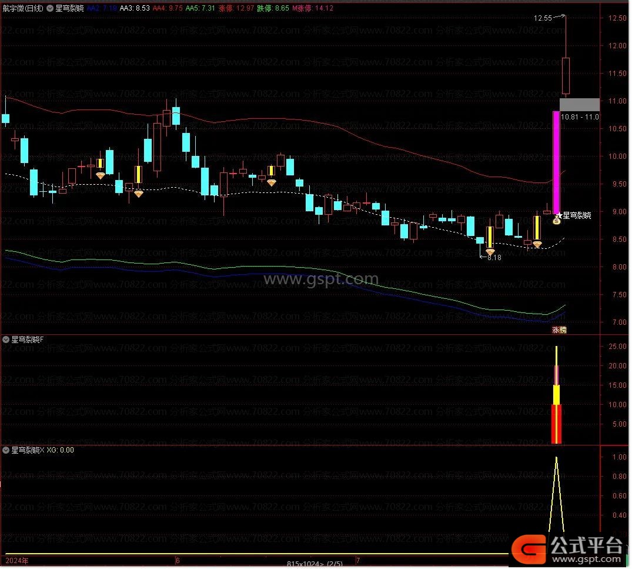Select the 航宇微(日线) chart title
632x569 pixels.
23,8
